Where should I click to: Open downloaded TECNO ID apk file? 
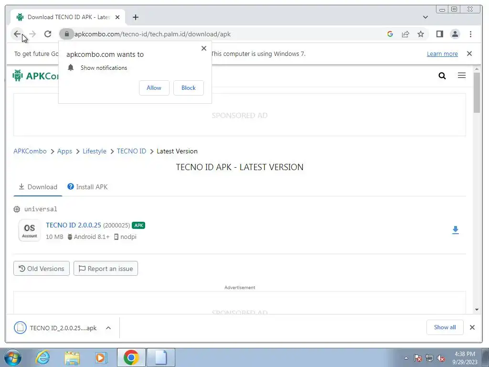56,328
